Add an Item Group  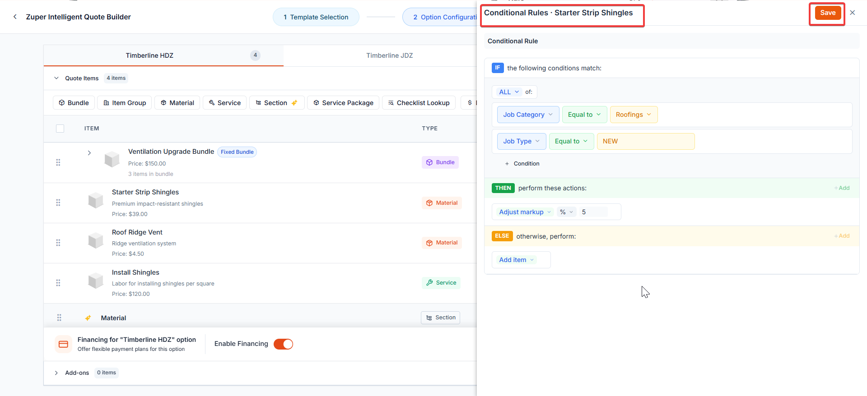[125, 103]
